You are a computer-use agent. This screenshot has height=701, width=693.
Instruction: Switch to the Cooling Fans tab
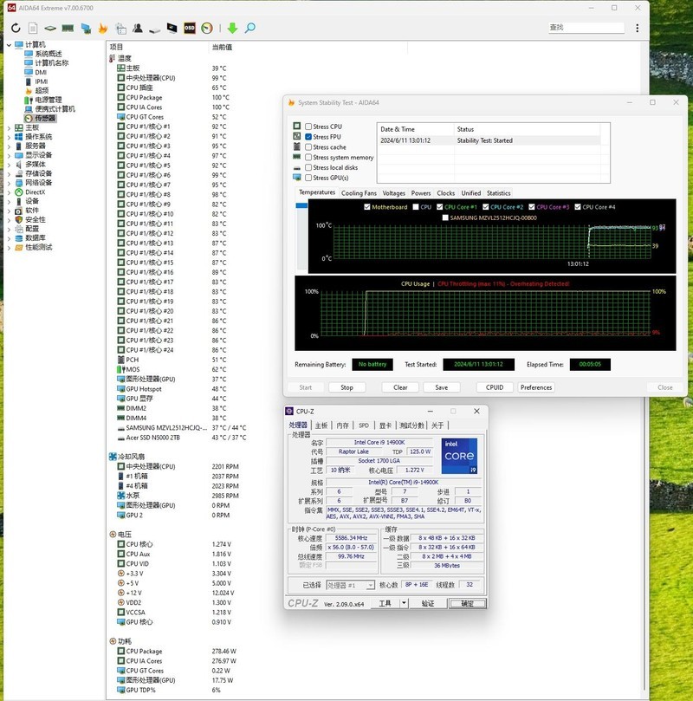(x=359, y=193)
